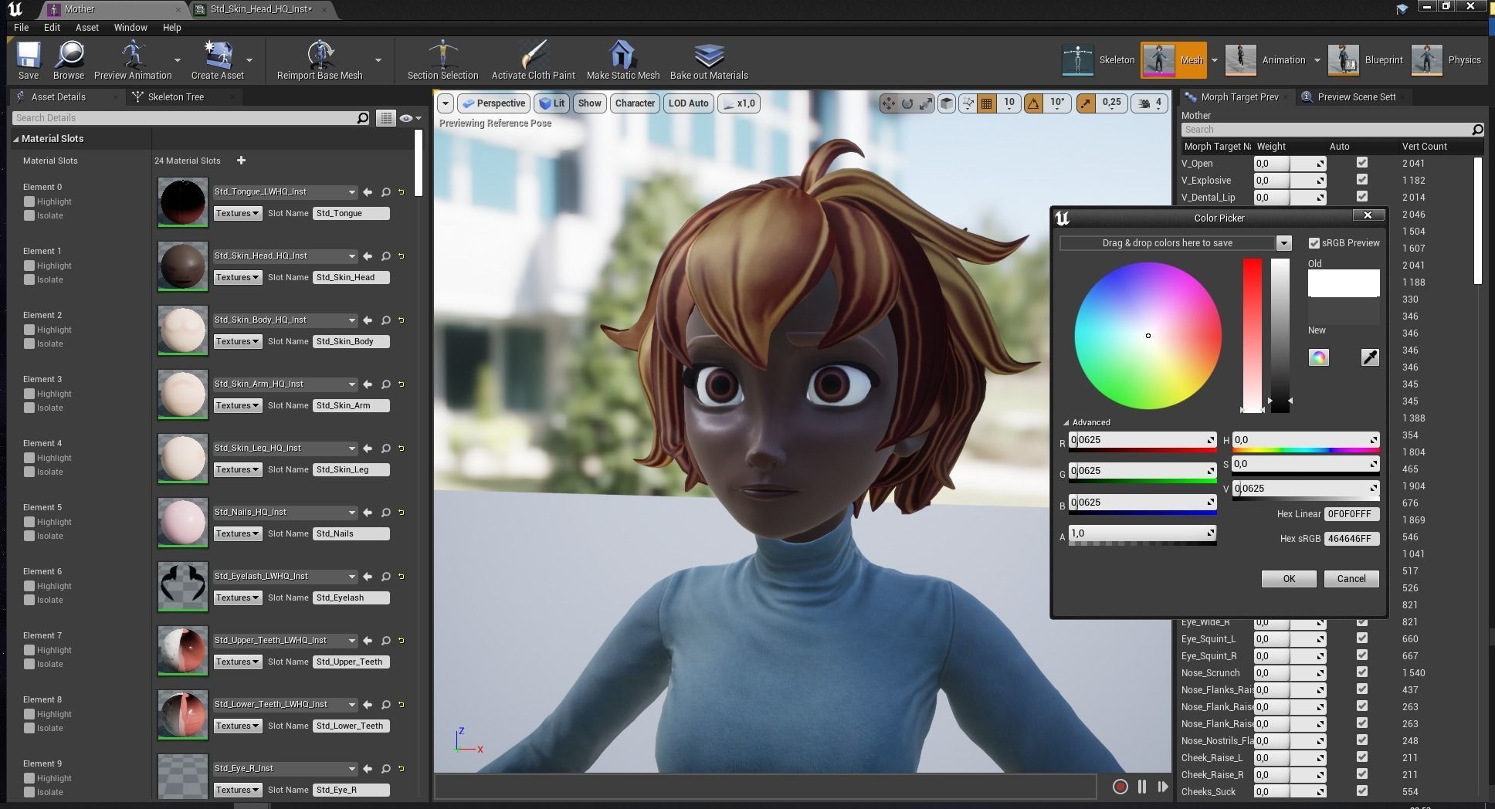
Task: Enable Highlight for Element 2
Action: point(29,330)
